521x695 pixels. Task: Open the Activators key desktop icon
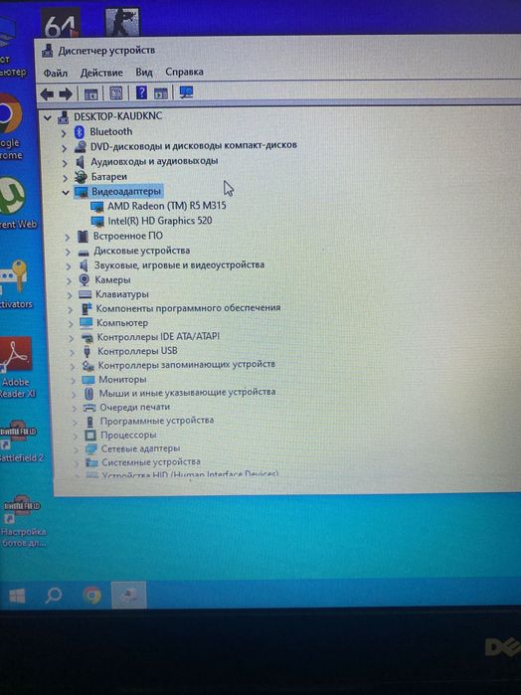tap(15, 285)
